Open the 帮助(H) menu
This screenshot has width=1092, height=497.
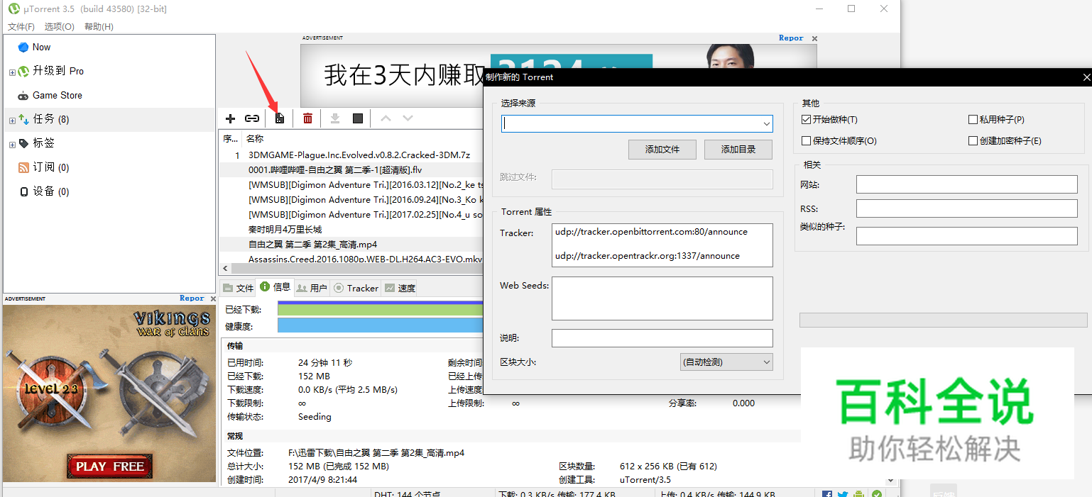point(99,27)
